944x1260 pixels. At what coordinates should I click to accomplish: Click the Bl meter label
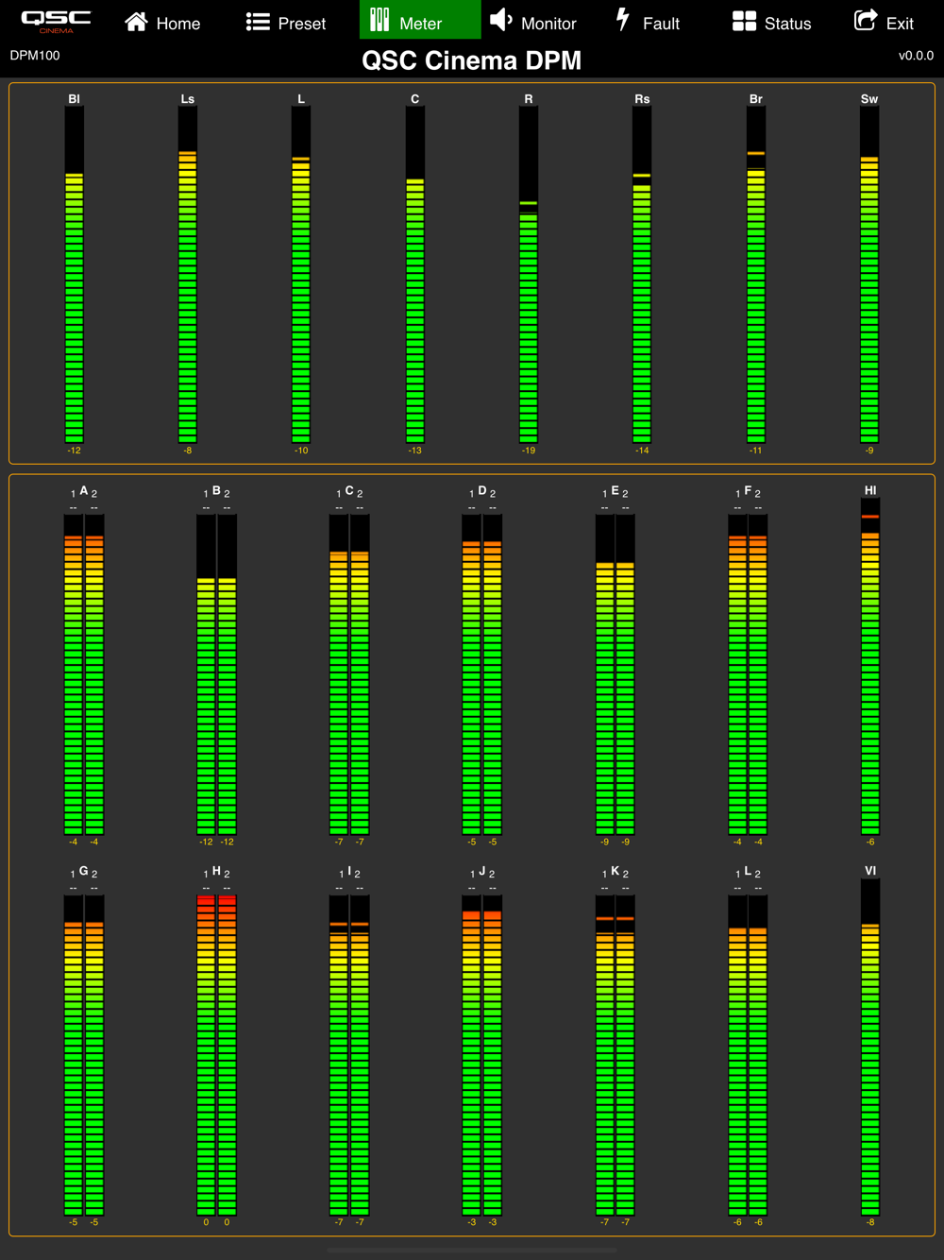(75, 98)
